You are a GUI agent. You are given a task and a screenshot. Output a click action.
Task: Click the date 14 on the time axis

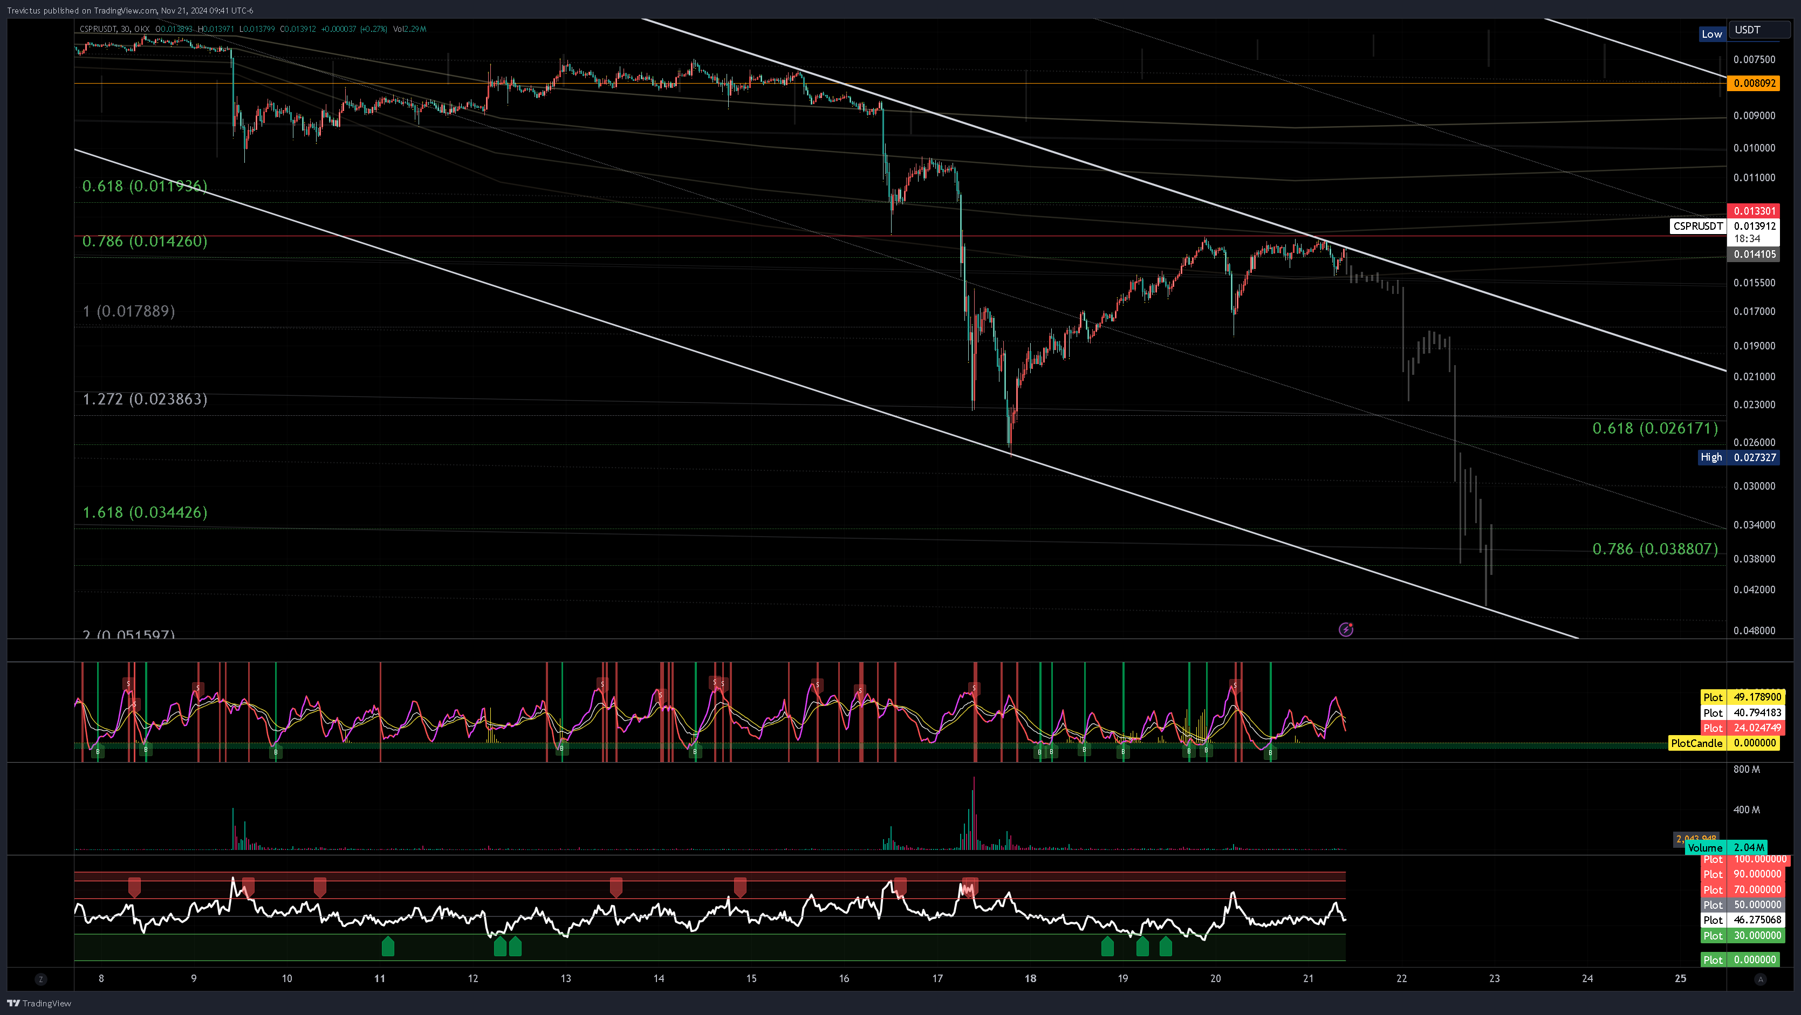659,979
